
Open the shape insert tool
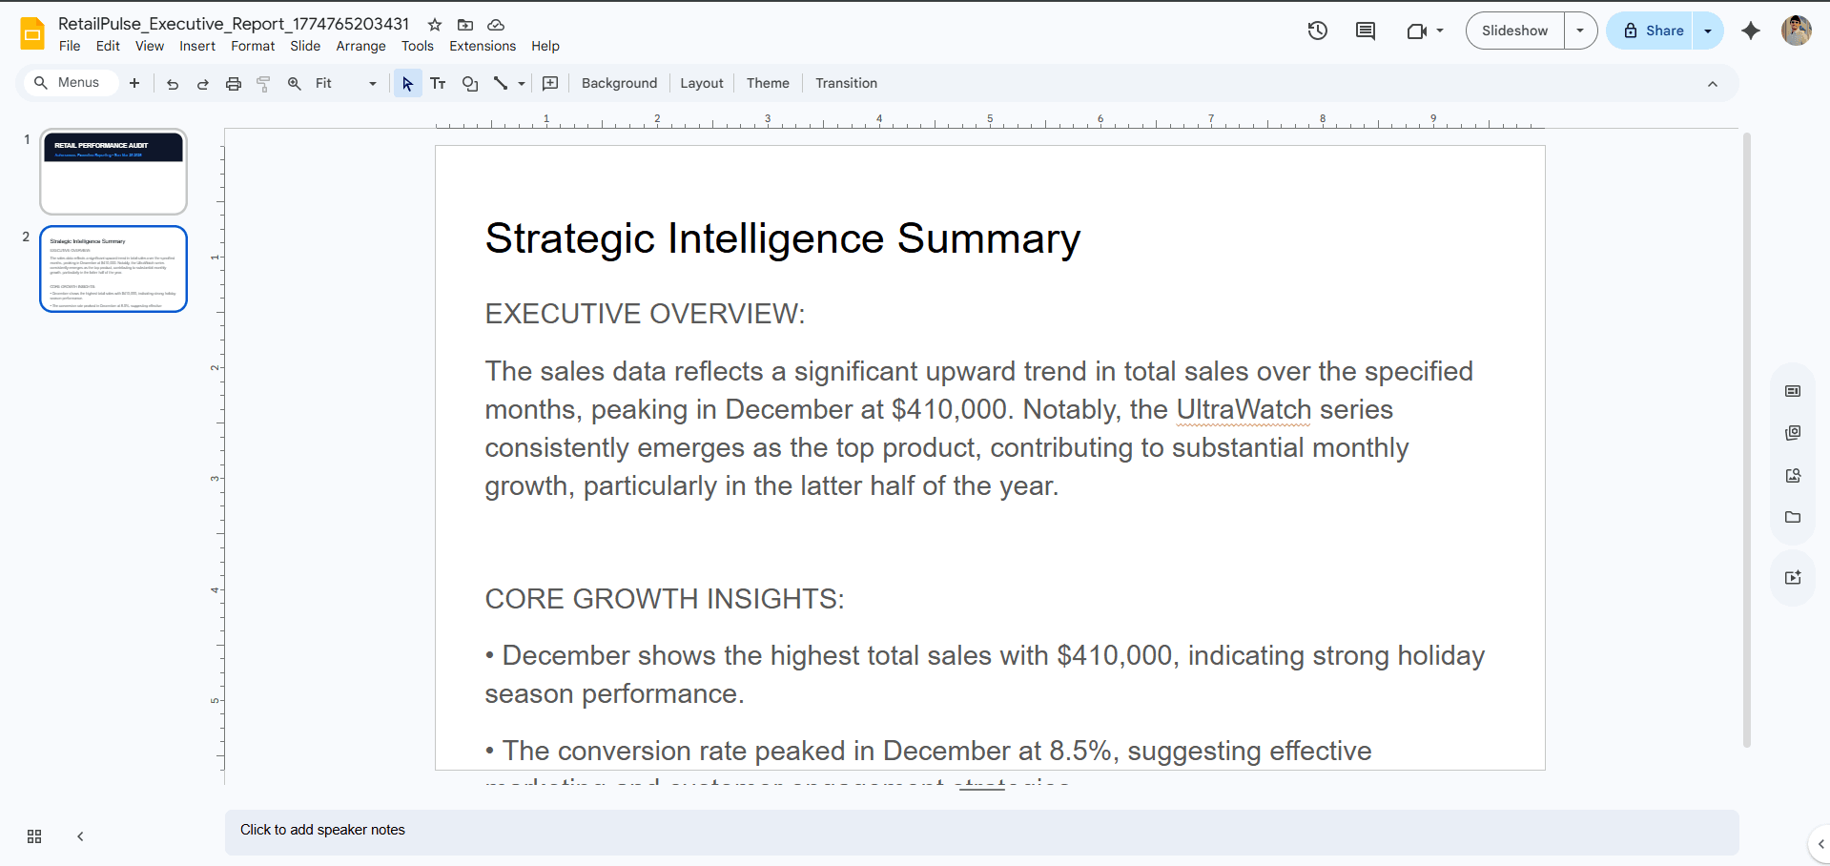(470, 83)
